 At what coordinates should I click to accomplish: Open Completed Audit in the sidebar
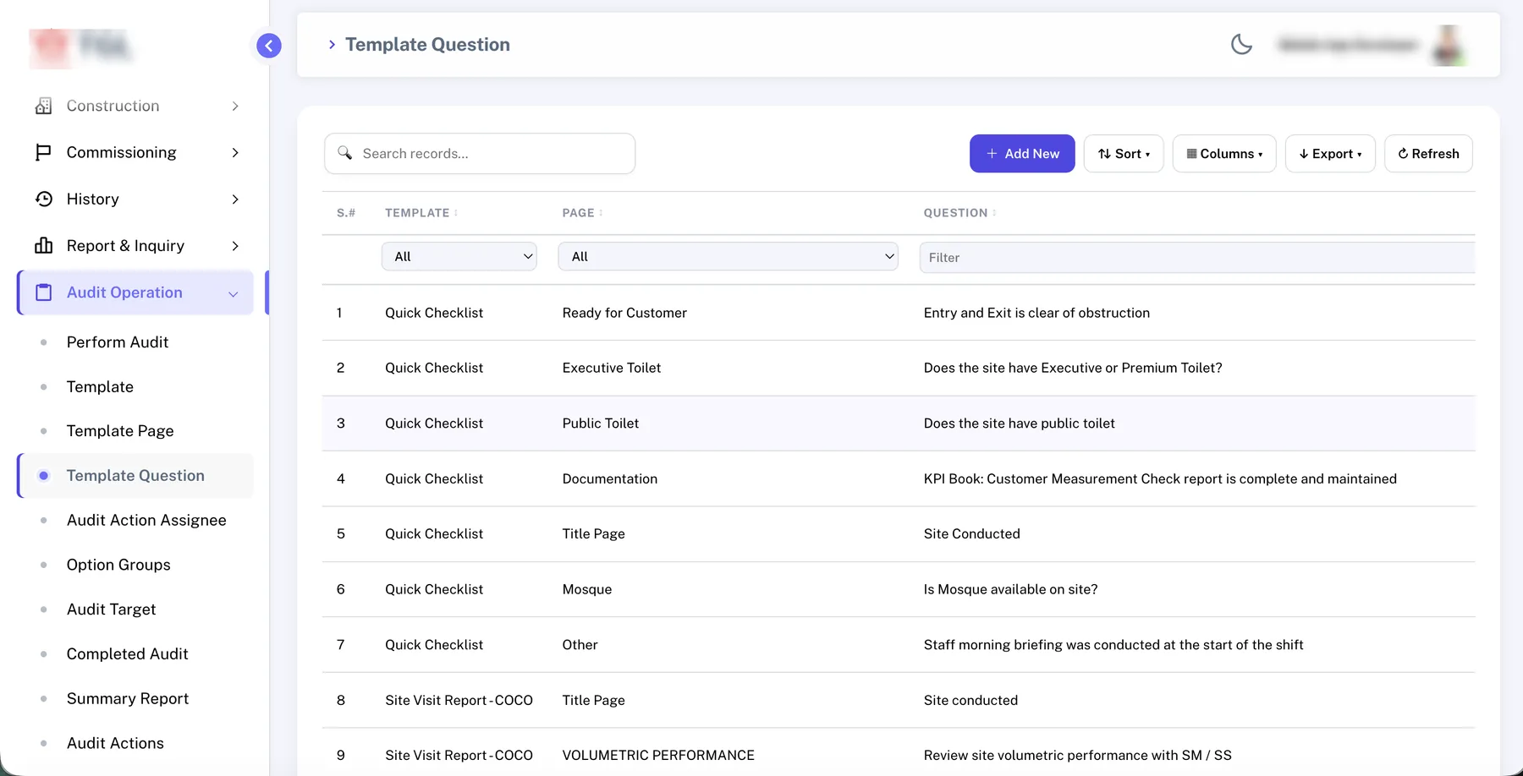(x=127, y=654)
